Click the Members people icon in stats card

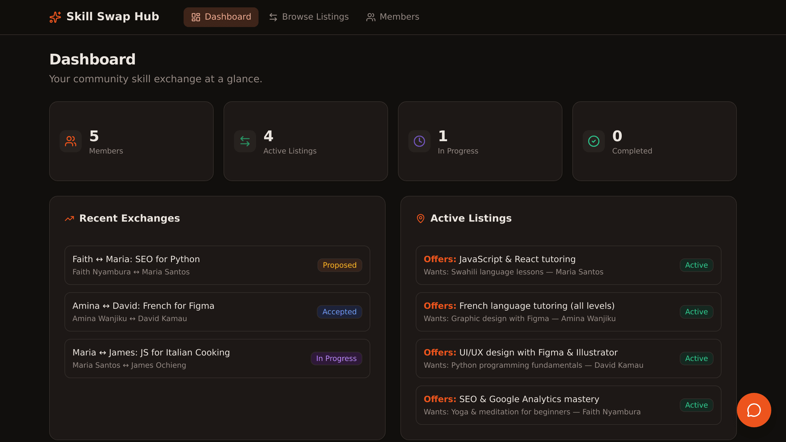[x=71, y=141]
